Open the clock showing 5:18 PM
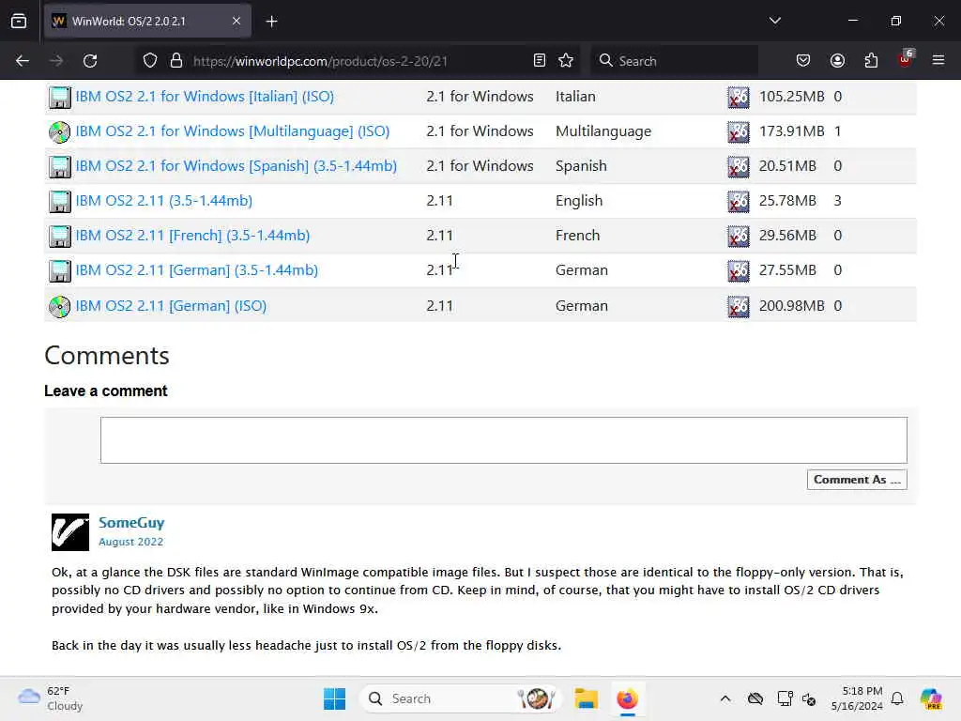Screen dimensions: 961x721 (x=857, y=698)
